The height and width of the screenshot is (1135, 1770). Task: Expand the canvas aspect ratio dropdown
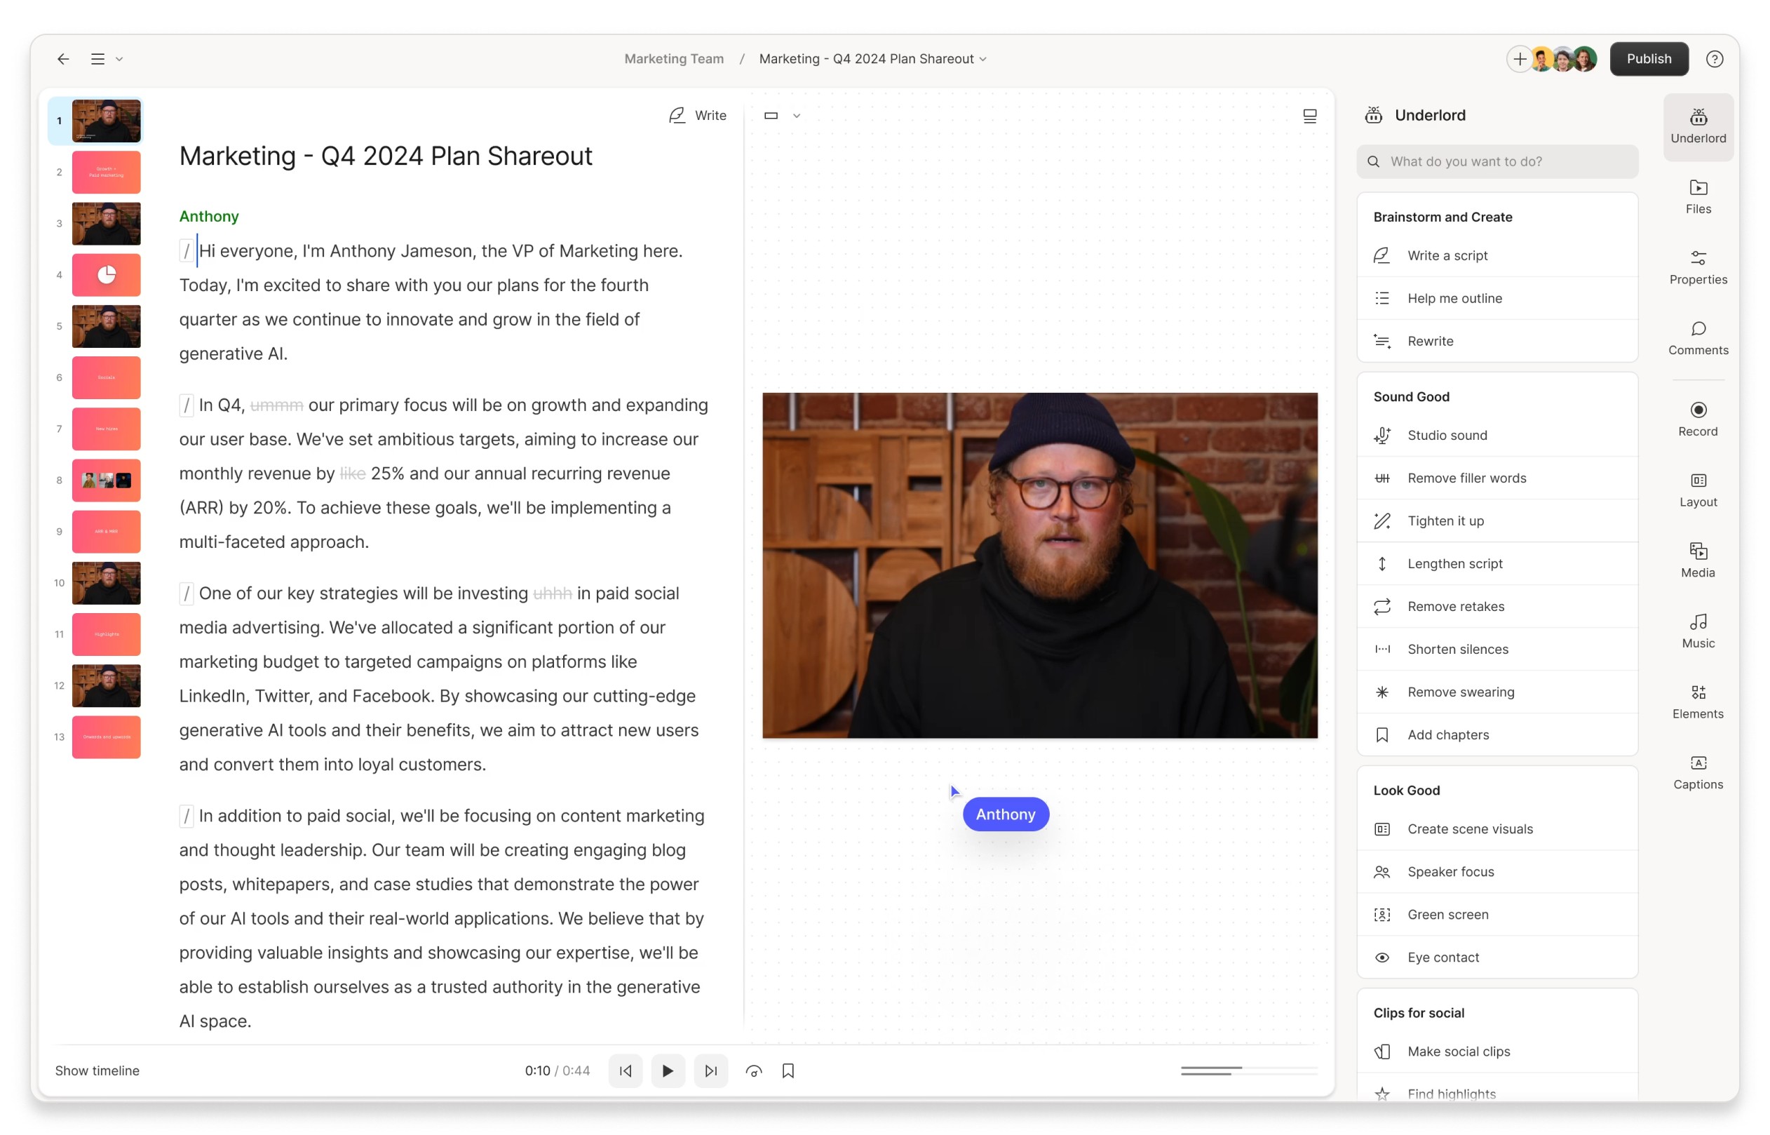coord(796,116)
